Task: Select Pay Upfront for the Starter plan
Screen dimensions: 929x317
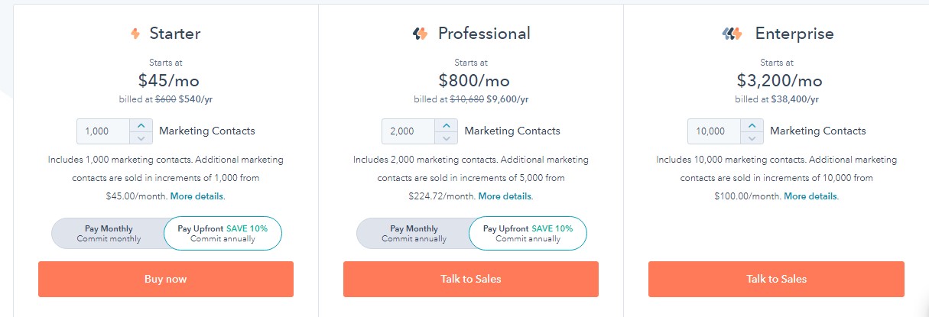Action: (x=223, y=234)
